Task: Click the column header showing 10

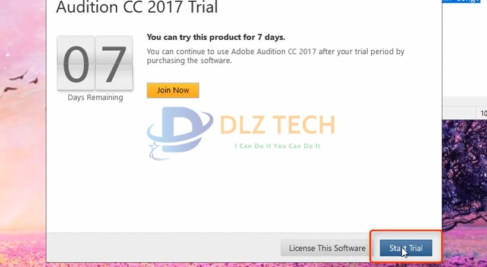Action: click(x=482, y=113)
